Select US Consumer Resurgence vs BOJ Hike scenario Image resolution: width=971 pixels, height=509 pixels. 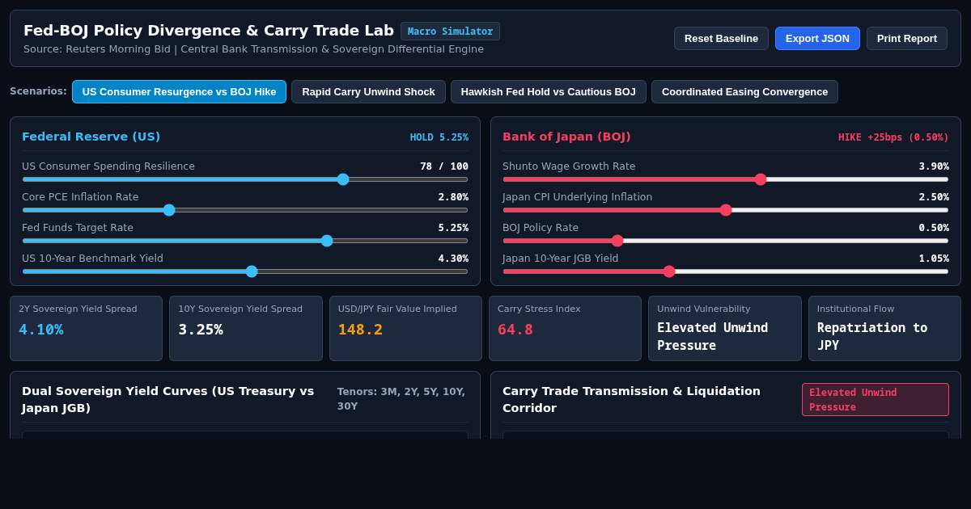(179, 91)
